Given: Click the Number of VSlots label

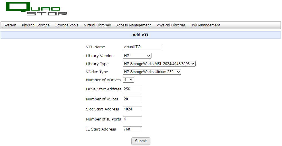Looking at the screenshot, I should (102, 99).
